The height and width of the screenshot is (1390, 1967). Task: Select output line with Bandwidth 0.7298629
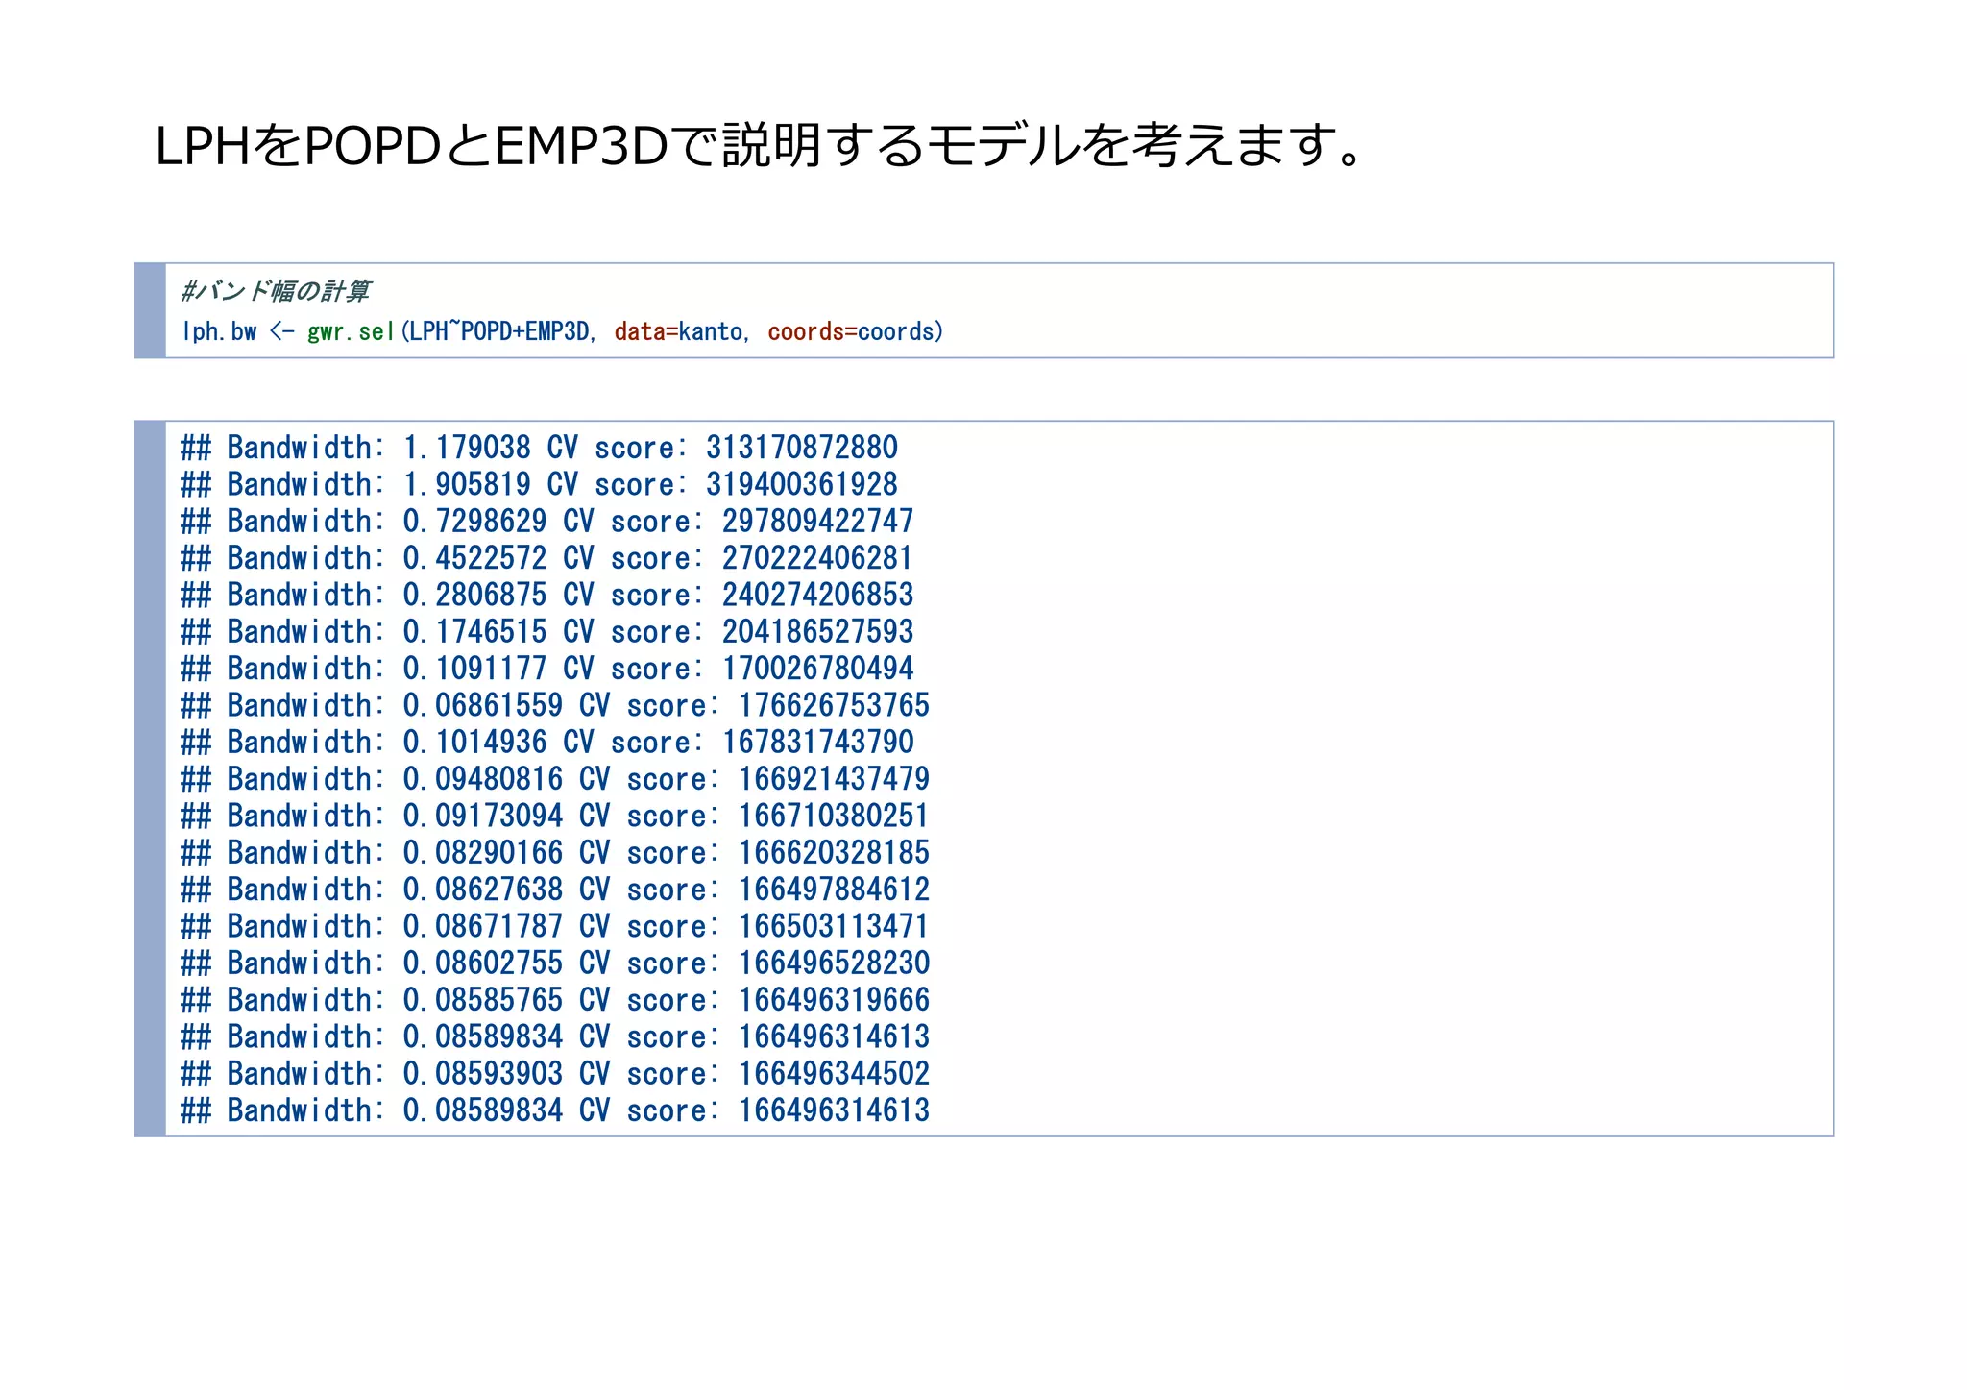point(546,522)
